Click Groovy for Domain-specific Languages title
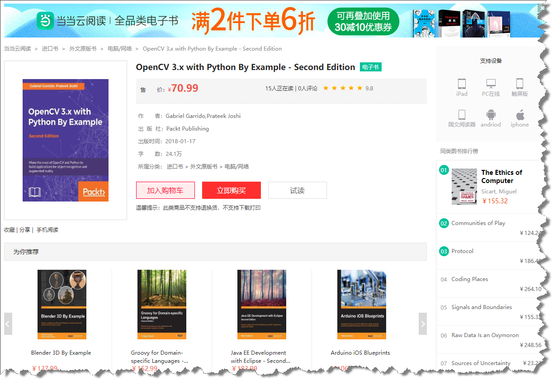 tap(160, 357)
